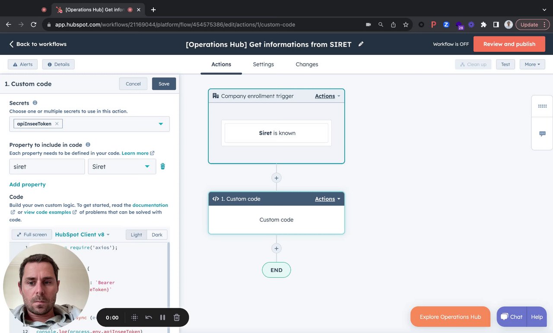Screen dimensions: 553x333
Task: Click the red P extension icon
Action: [434, 25]
